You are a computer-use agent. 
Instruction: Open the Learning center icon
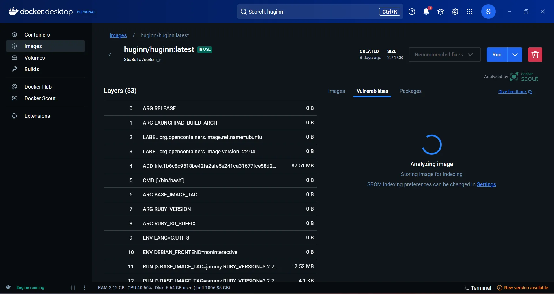click(441, 12)
